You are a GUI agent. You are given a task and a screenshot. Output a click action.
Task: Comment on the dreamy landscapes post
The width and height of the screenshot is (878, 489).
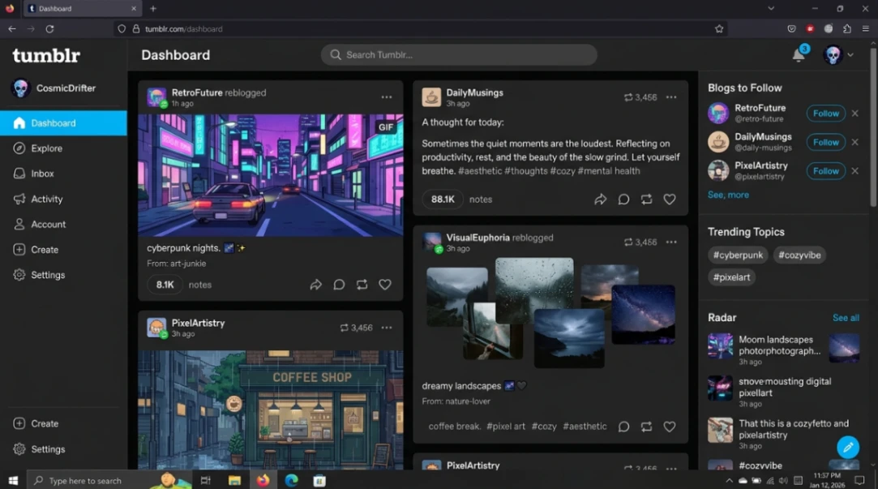(x=623, y=427)
